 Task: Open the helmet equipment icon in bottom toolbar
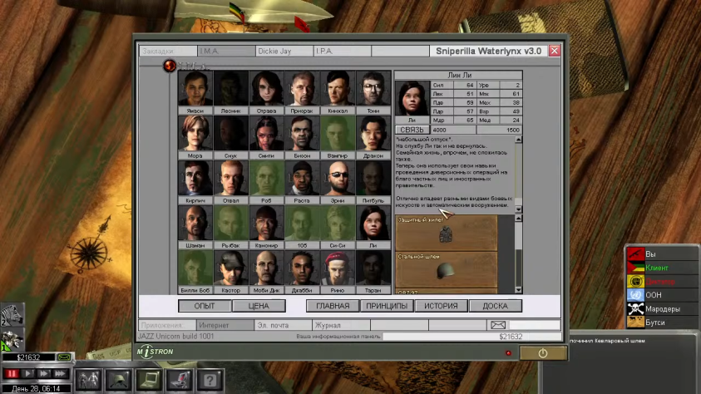118,380
